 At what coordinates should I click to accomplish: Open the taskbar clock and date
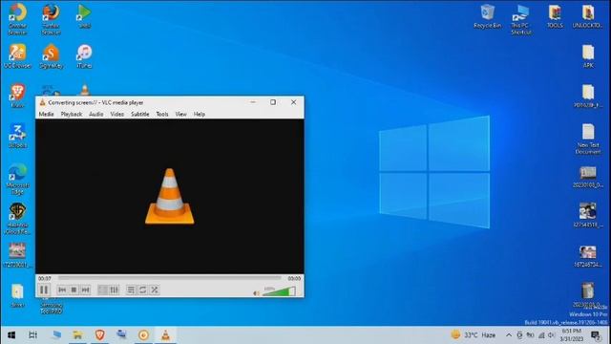click(572, 335)
